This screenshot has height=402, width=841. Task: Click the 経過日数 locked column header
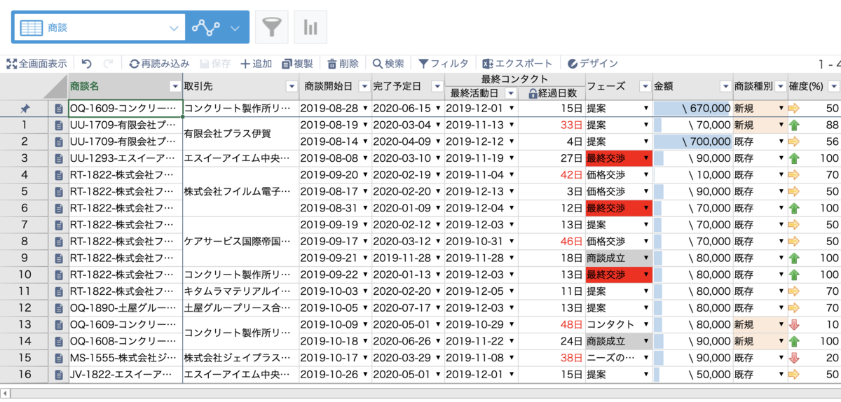coord(552,93)
